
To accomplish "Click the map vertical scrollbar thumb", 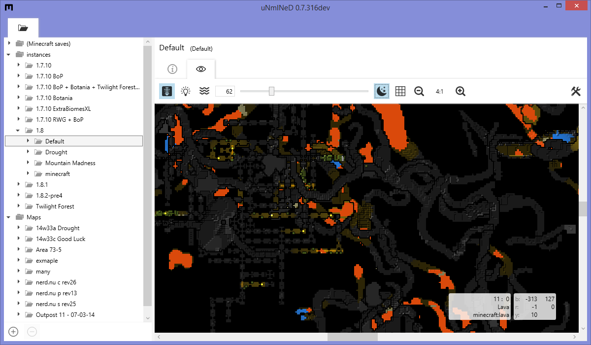I will 583,209.
